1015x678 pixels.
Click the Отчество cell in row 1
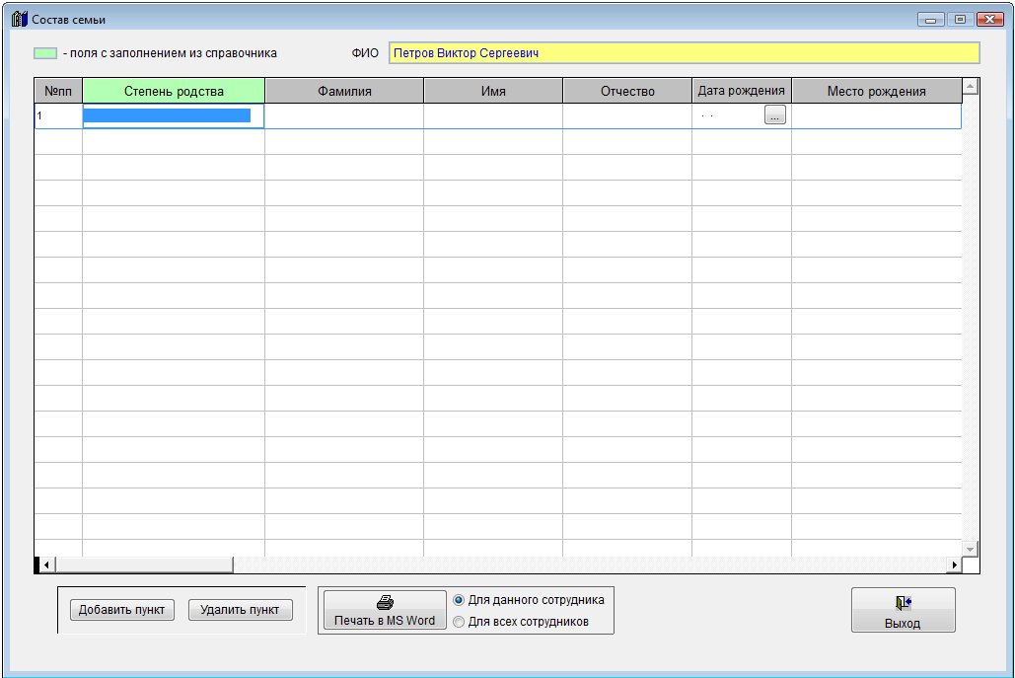pos(627,115)
